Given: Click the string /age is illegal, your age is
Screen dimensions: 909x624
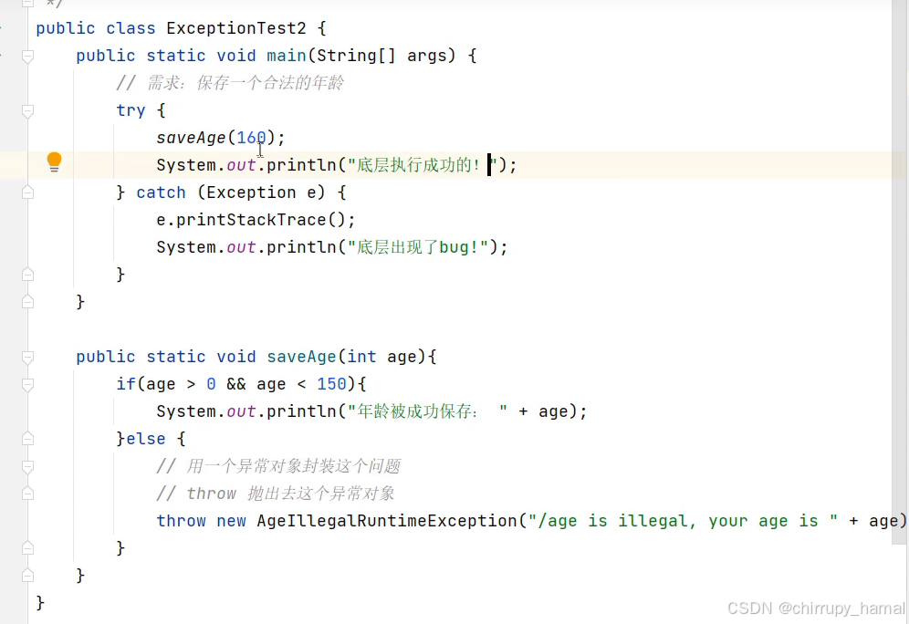Looking at the screenshot, I should click(683, 521).
